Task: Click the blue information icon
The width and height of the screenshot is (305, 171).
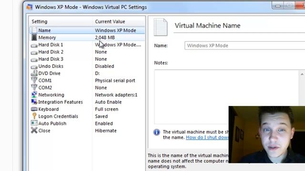Action: click(x=157, y=132)
